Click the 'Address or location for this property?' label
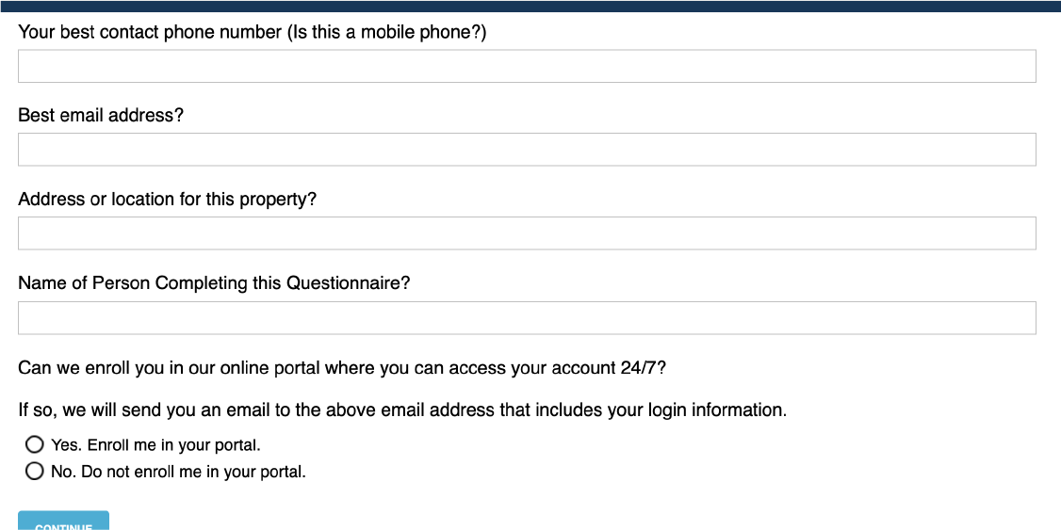The width and height of the screenshot is (1061, 530). pyautogui.click(x=167, y=200)
